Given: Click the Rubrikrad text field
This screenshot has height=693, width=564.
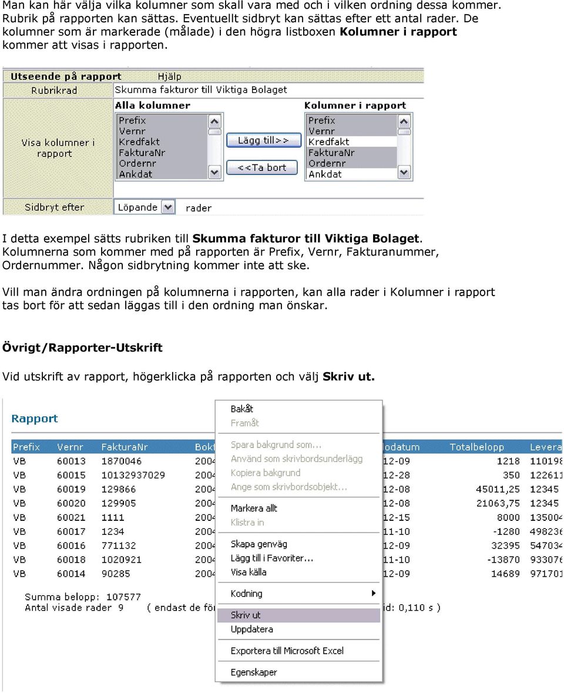Looking at the screenshot, I should [268, 90].
